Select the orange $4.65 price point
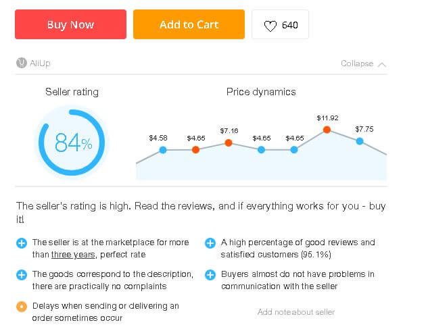Screen dimensions: 428x331 pyautogui.click(x=195, y=150)
